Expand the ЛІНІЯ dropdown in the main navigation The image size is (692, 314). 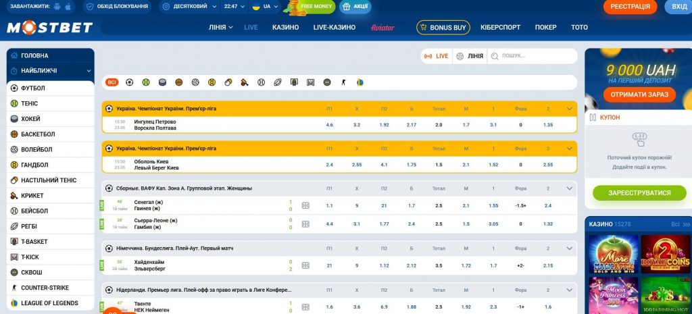221,27
